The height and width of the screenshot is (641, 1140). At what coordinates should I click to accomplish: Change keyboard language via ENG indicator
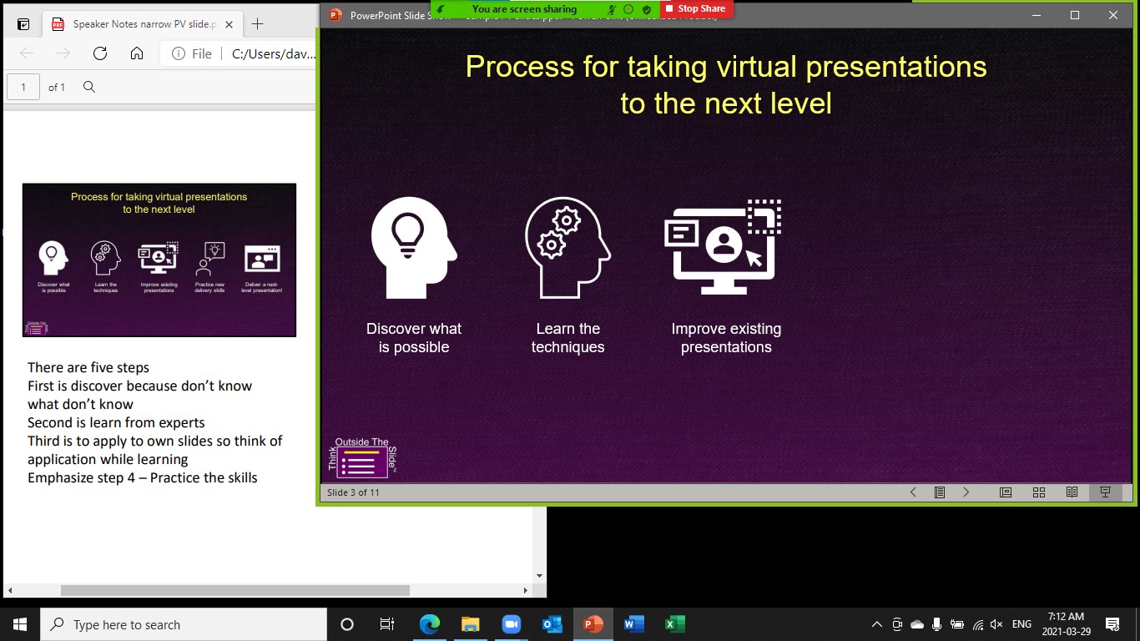1021,624
